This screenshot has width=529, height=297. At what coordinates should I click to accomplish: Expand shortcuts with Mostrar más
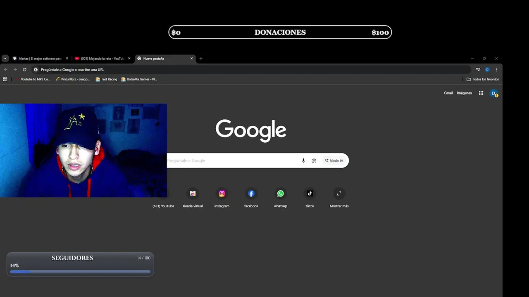339,198
